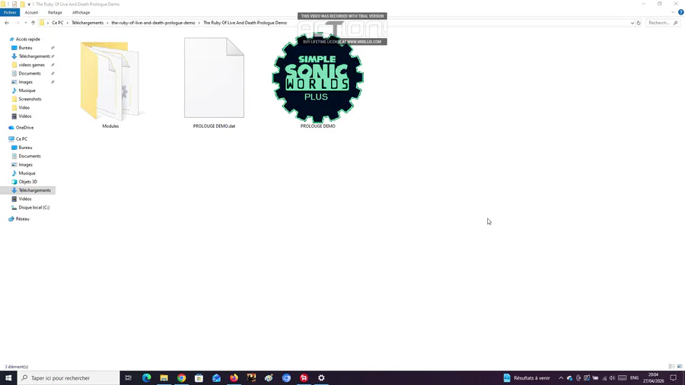Select Téléchargements under Ce PC
The width and height of the screenshot is (685, 385).
click(x=34, y=190)
